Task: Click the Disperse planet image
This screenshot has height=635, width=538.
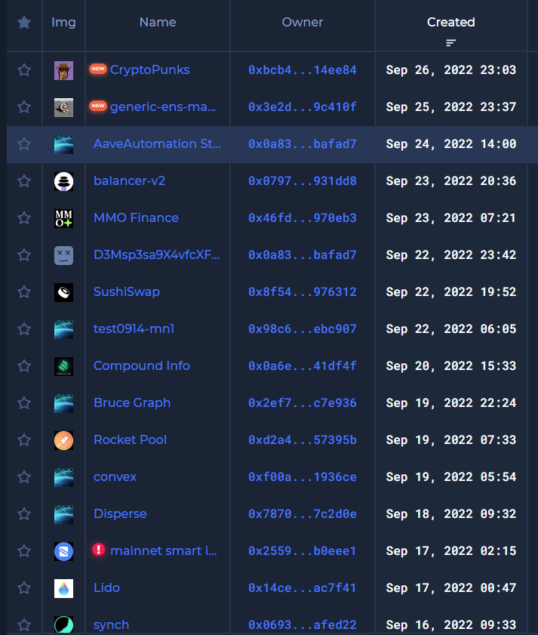Action: (63, 514)
